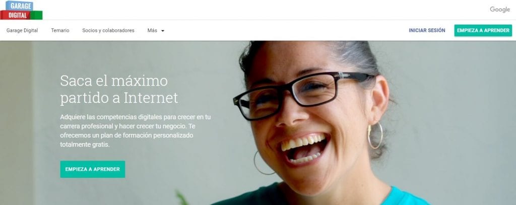516x205 pixels.
Task: Click the green square of the logo
Action: click(x=36, y=15)
